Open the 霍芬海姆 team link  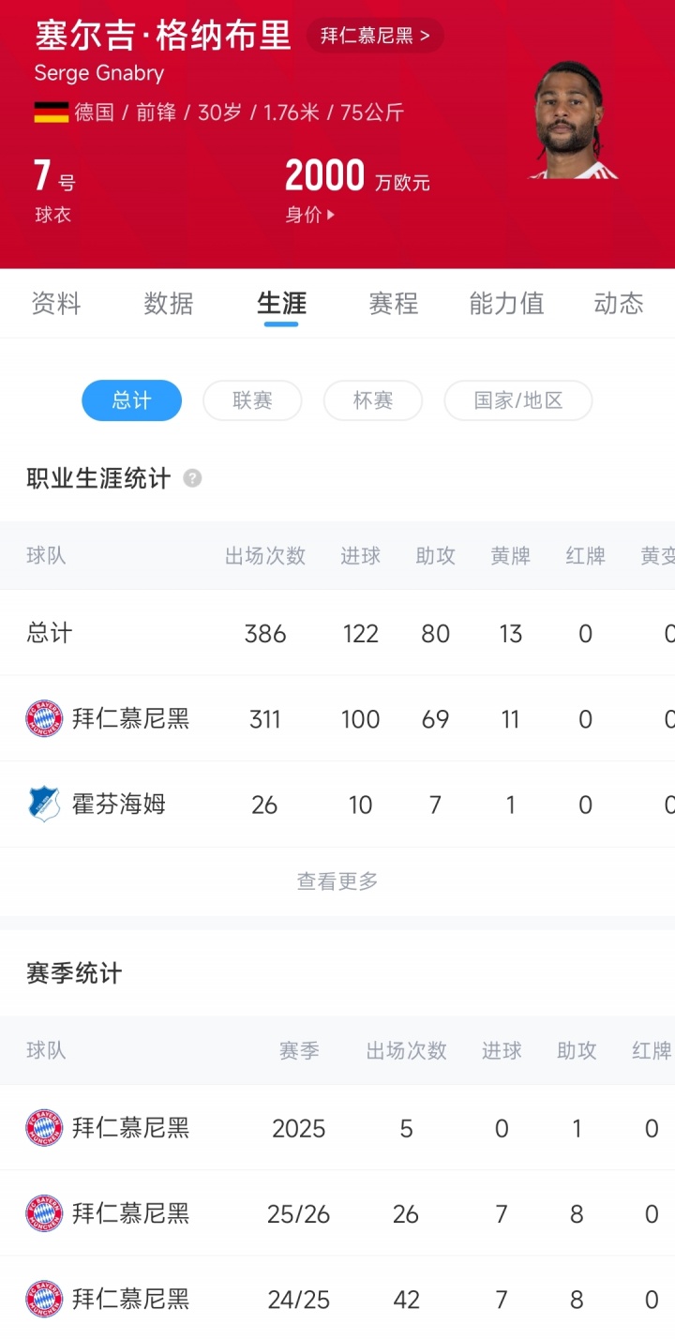[119, 805]
